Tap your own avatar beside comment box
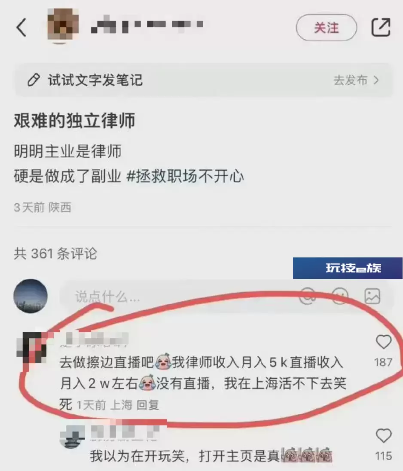 pos(31,296)
